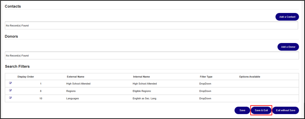Image resolution: width=305 pixels, height=119 pixels.
Task: Click the External Name column header
Action: (76, 77)
